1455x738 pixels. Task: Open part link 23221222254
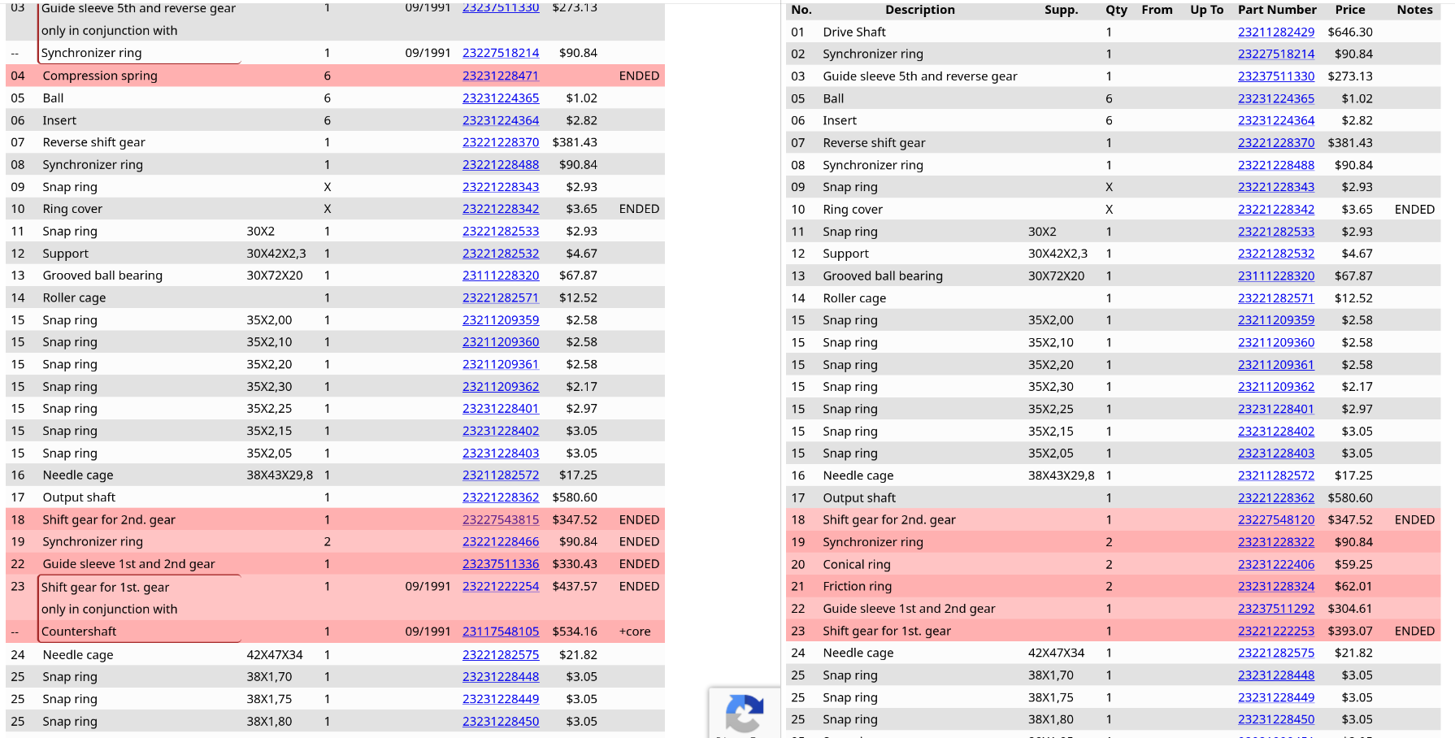500,586
